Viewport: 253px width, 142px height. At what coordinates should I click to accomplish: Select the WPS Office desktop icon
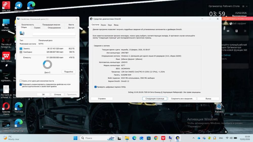(6, 57)
